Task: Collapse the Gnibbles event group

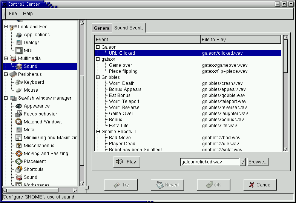Action: point(98,77)
